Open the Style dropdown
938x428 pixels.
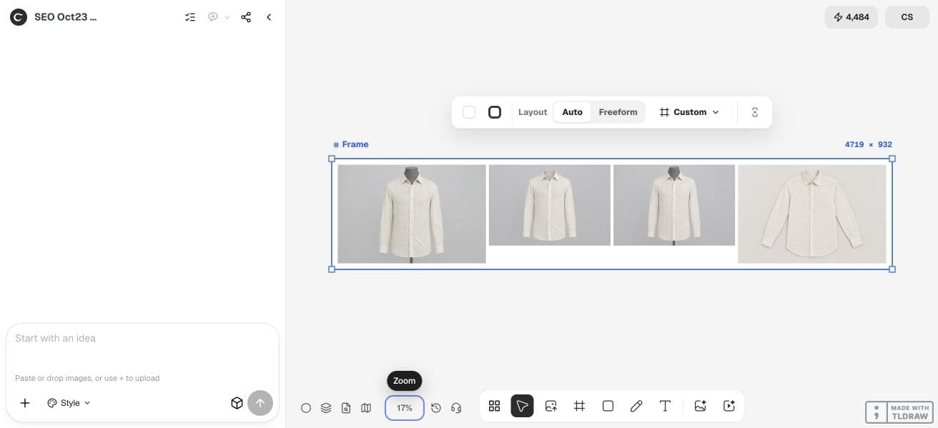[x=69, y=403]
